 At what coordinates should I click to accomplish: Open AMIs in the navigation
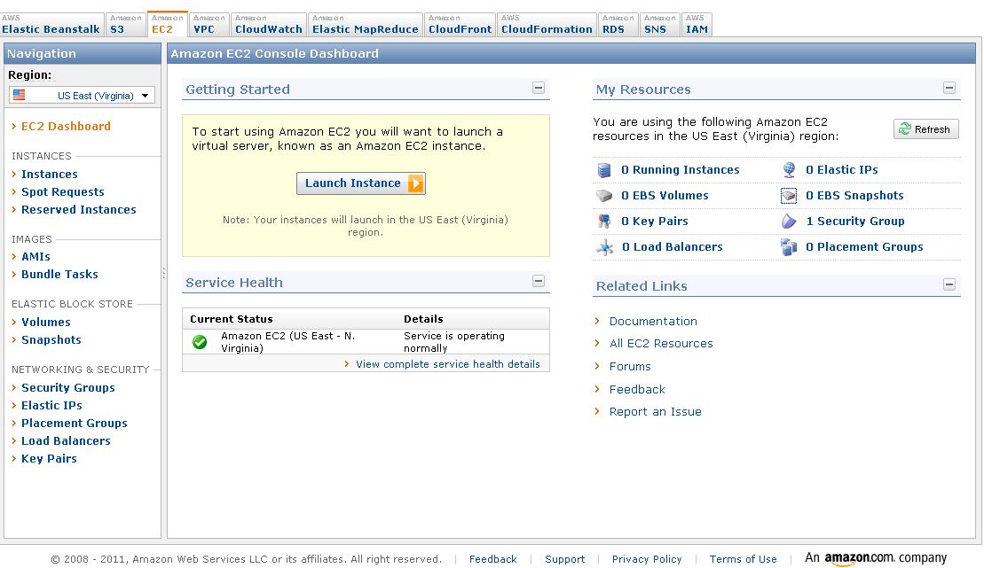[35, 256]
